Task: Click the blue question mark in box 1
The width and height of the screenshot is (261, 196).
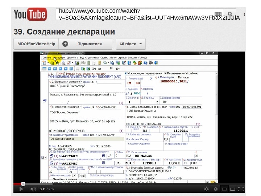Action: coord(151,79)
